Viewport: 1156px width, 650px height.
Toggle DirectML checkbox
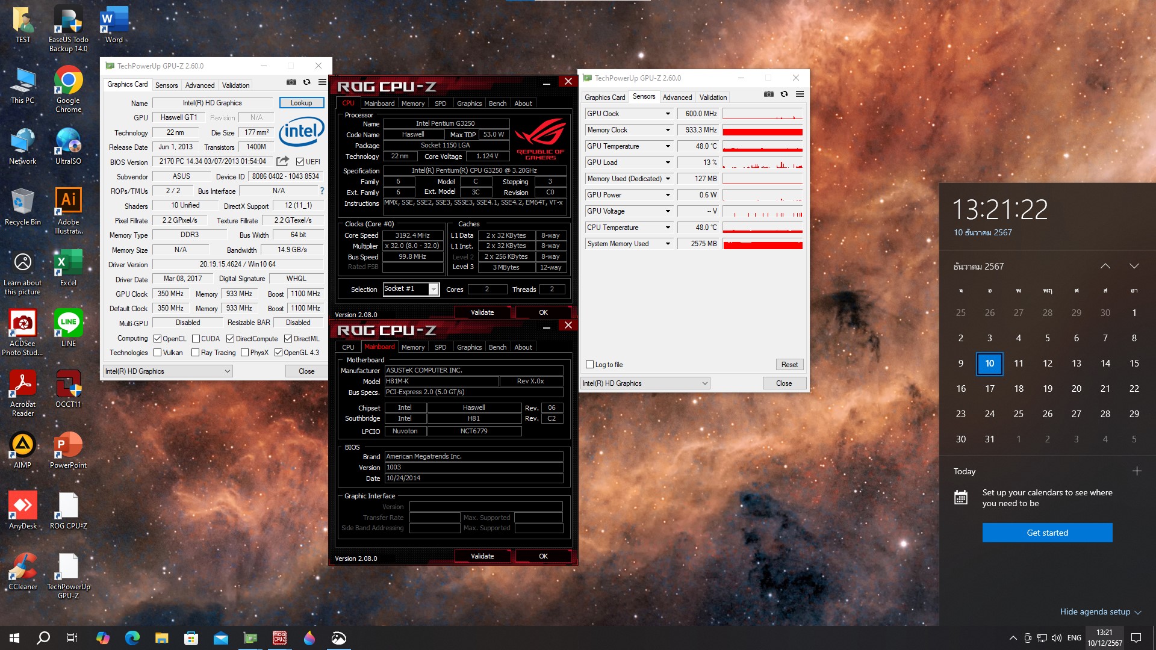(288, 339)
